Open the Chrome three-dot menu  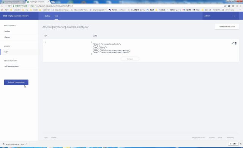(241, 6)
